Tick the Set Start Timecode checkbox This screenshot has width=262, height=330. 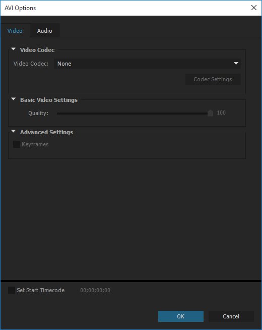[12, 290]
